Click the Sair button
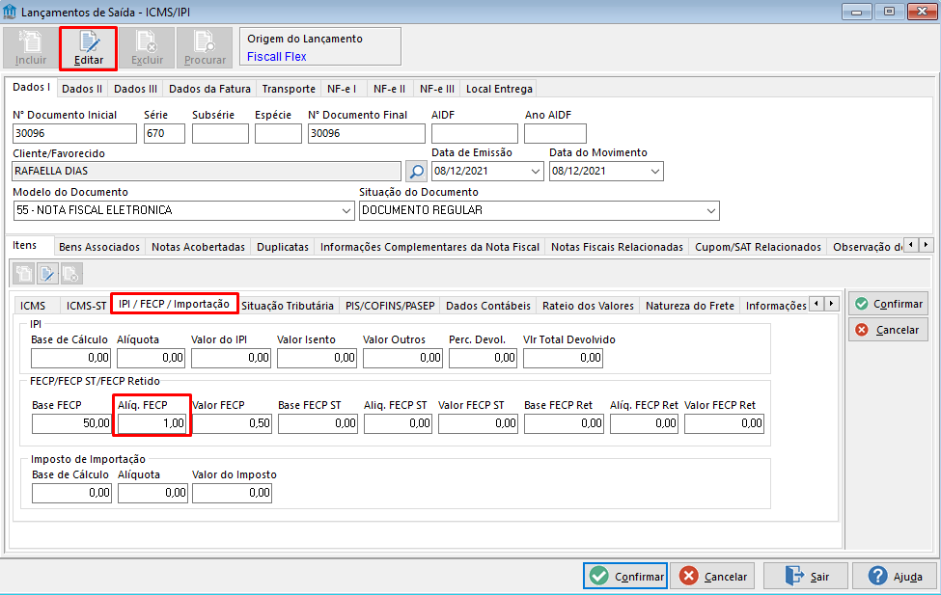The height and width of the screenshot is (595, 941). [x=805, y=577]
